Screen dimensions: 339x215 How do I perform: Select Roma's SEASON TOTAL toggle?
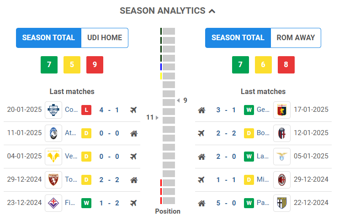[238, 38]
